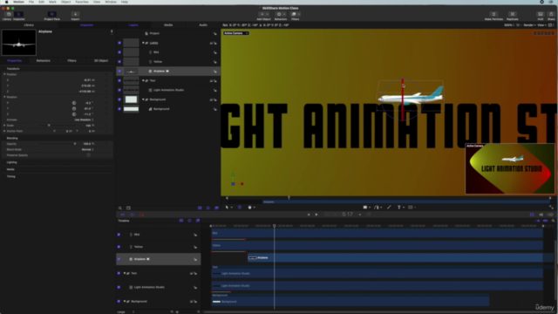Click the Airplane preview thumbnail in Inspector

[19, 43]
